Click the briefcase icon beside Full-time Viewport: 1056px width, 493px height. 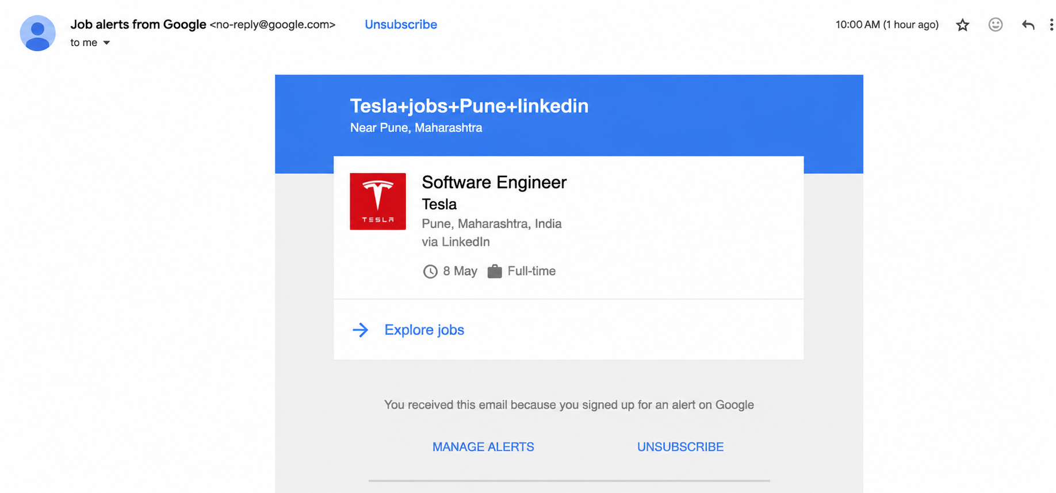coord(495,272)
